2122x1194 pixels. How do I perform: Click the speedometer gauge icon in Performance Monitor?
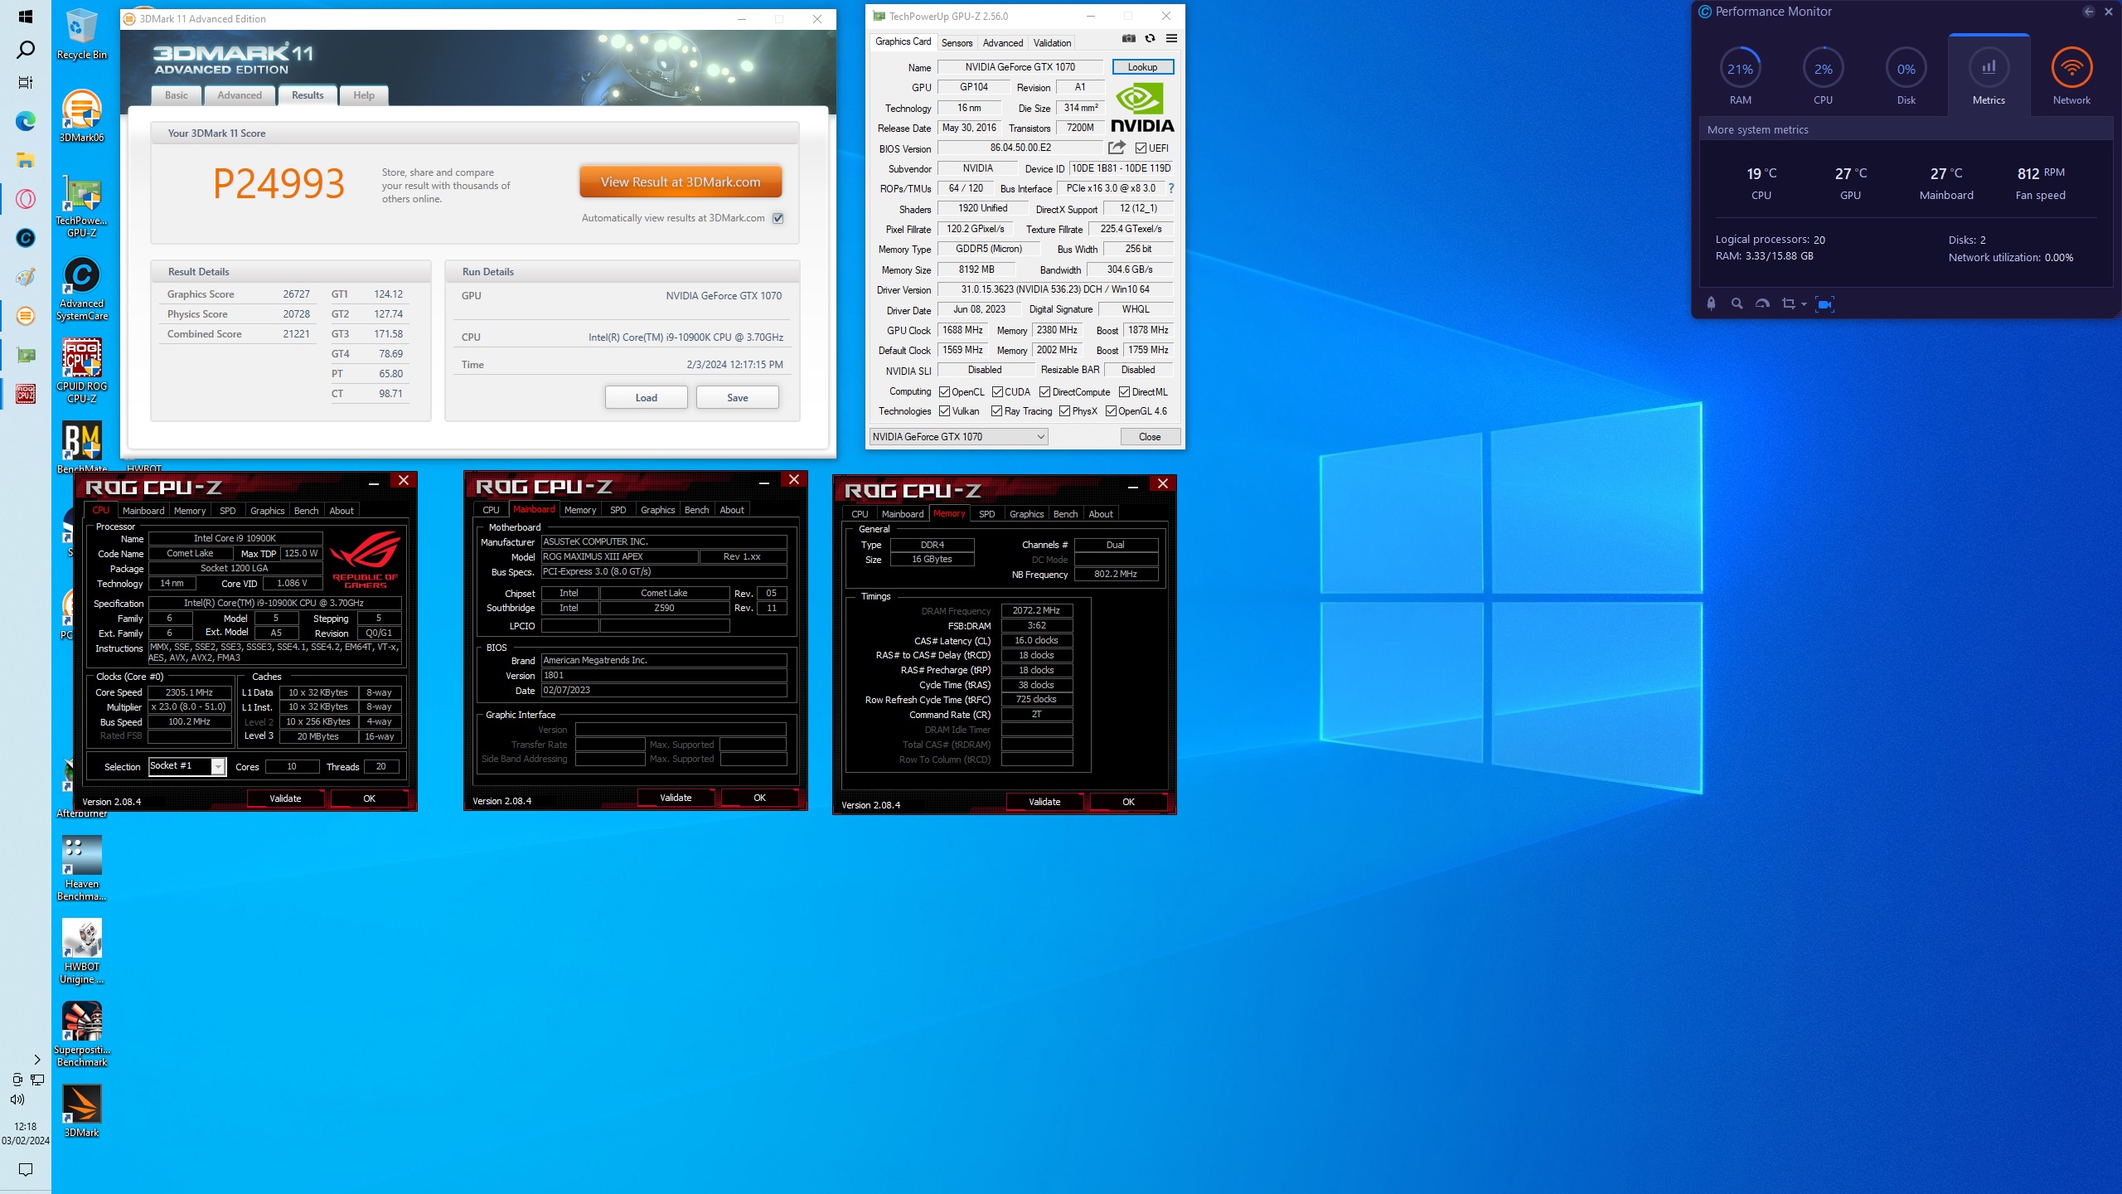1762,303
